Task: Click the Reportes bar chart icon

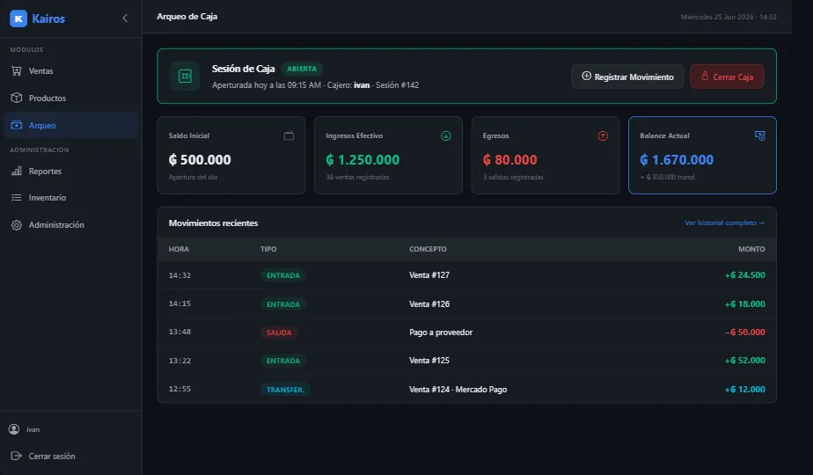Action: [17, 172]
